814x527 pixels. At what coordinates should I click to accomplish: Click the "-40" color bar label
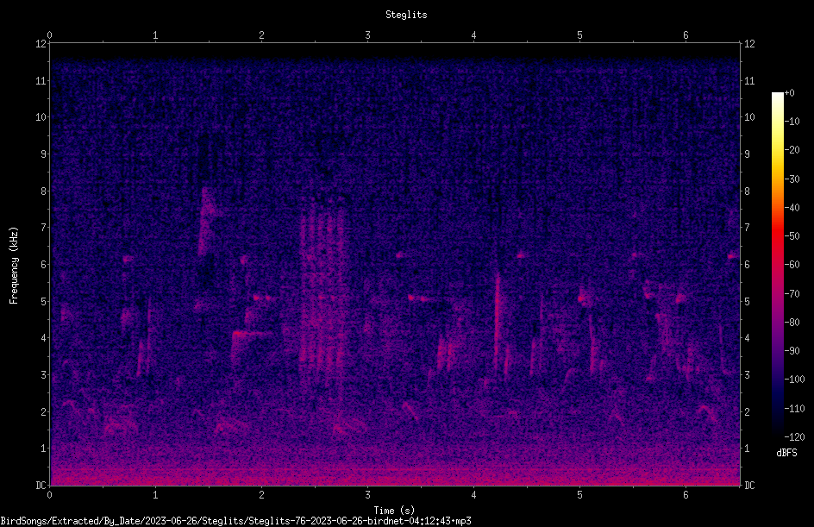(x=792, y=208)
